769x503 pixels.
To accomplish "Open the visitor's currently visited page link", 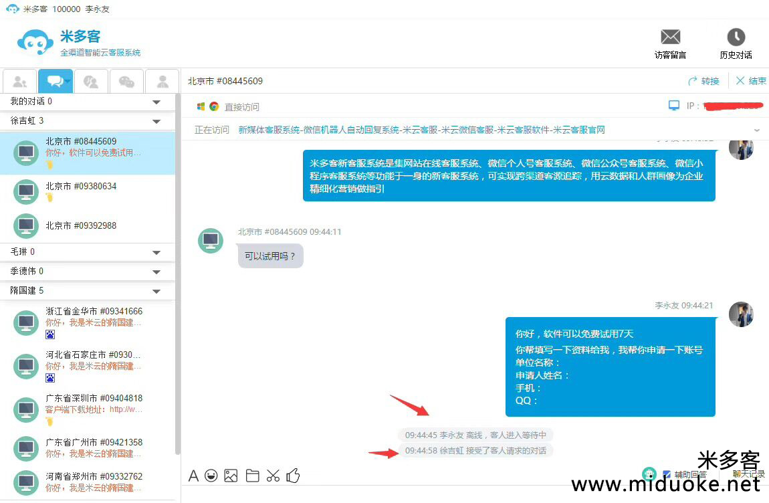I will pyautogui.click(x=421, y=130).
